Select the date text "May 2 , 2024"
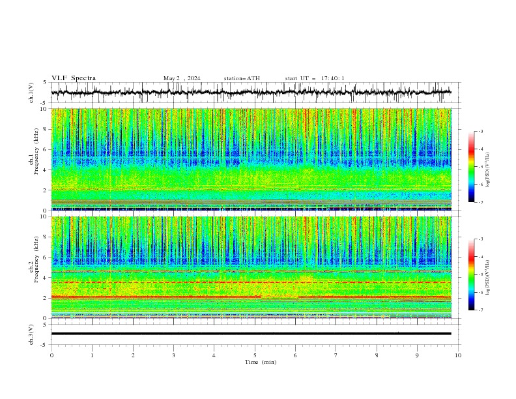This screenshot has width=516, height=399. tap(182, 78)
